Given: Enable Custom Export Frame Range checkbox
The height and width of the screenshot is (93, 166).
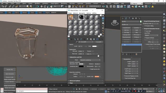Looking at the screenshot, I should click(x=145, y=44).
